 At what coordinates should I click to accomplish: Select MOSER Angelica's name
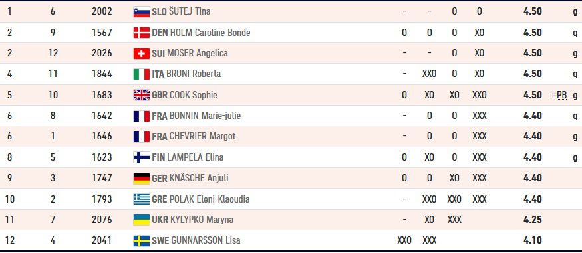198,53
